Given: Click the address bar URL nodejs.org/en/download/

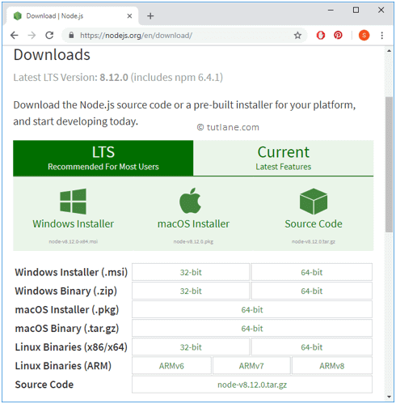Looking at the screenshot, I should (x=136, y=36).
